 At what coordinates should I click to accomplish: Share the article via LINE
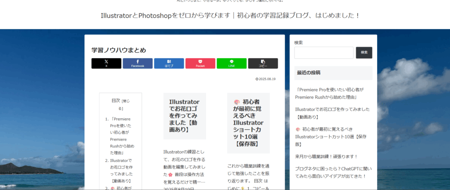tap(232, 63)
